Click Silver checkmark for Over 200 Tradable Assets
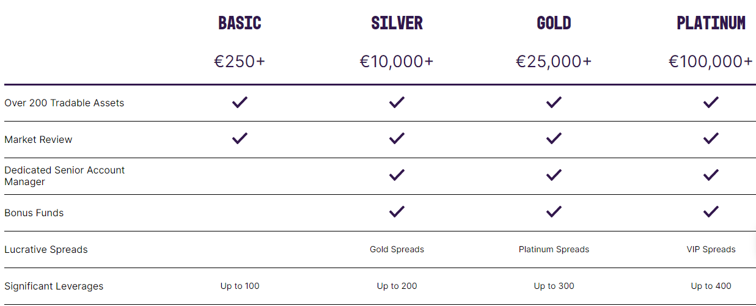The height and width of the screenshot is (306, 756). [x=397, y=103]
